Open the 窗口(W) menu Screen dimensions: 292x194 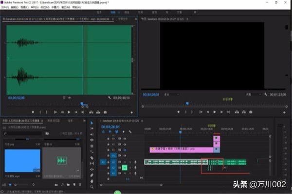[x=66, y=7]
